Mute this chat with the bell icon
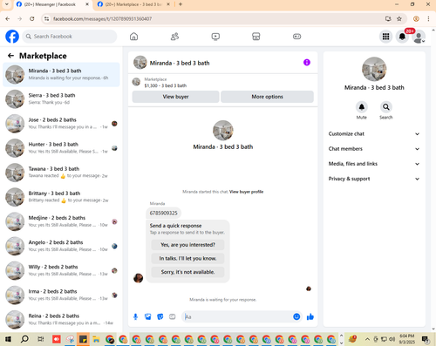Screen dimensions: 436x346 click(362, 107)
